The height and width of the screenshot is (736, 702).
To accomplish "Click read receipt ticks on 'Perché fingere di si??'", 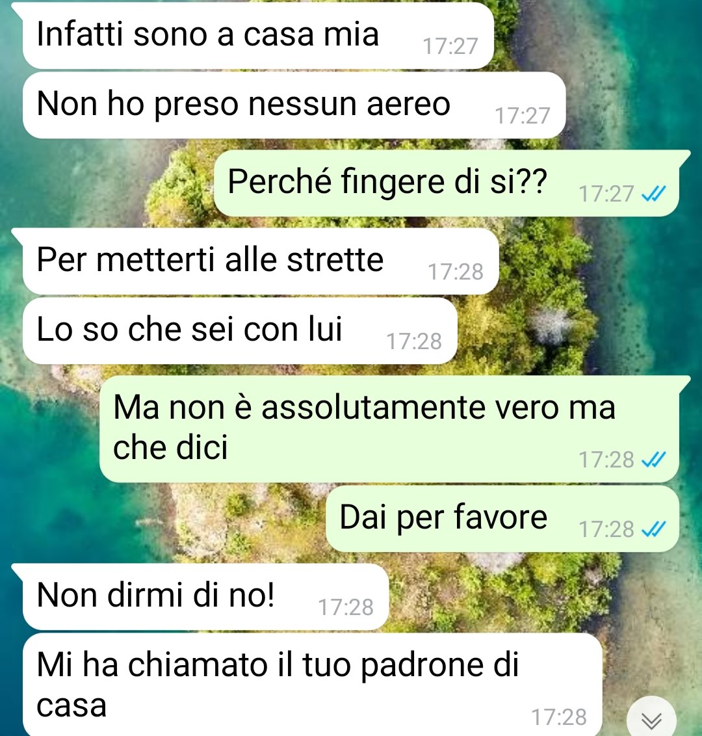I will coord(654,193).
